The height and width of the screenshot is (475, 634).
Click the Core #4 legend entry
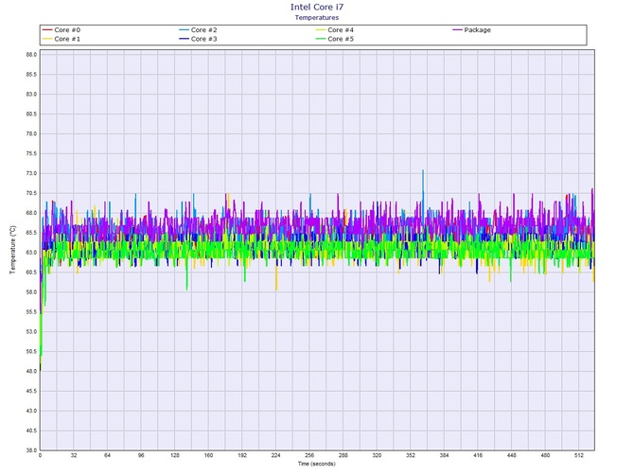pyautogui.click(x=335, y=30)
